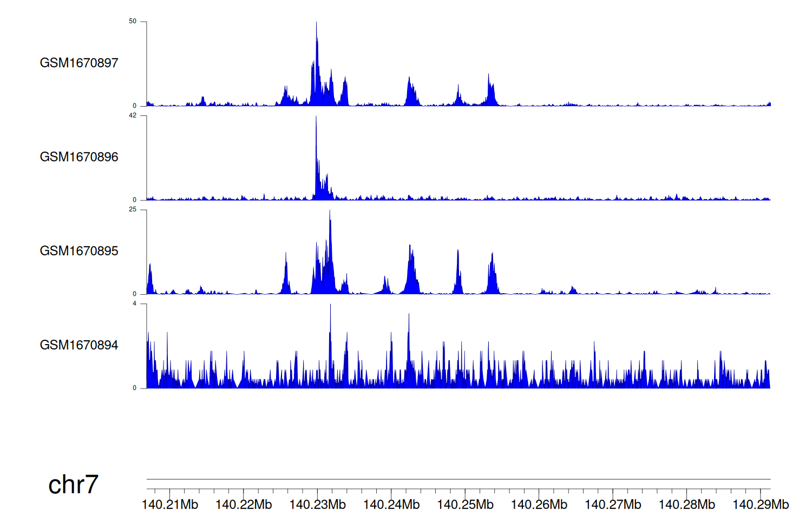Click the 140.23Mb axis label
Image resolution: width=812 pixels, height=531 pixels.
click(318, 505)
